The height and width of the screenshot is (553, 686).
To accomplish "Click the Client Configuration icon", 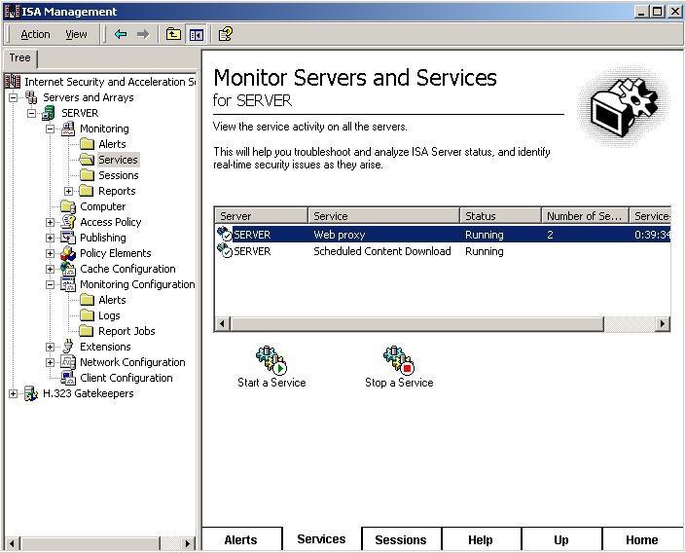I will (x=68, y=378).
